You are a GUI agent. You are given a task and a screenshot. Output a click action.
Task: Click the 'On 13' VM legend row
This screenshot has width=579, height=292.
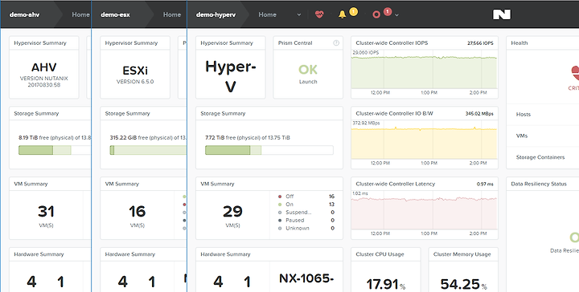point(306,205)
